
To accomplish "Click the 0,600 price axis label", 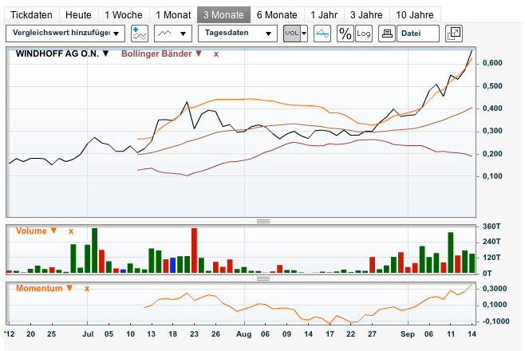I will (492, 63).
